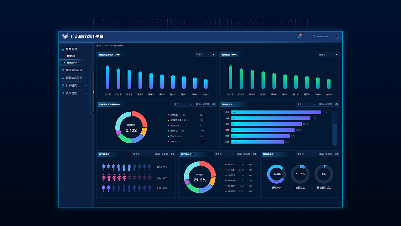Click the 60-80岁 age legend item
401x226 pixels.
point(239,191)
